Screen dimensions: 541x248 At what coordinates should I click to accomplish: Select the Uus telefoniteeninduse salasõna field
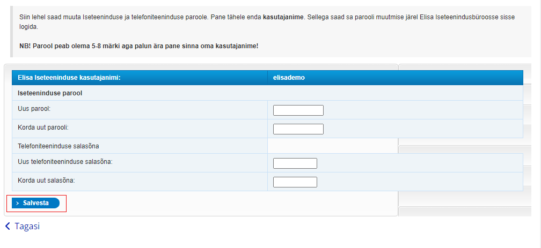pyautogui.click(x=295, y=163)
